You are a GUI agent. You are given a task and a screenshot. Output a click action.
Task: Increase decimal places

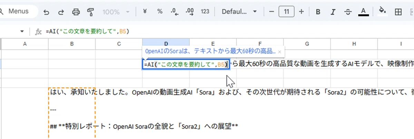[x=190, y=12]
